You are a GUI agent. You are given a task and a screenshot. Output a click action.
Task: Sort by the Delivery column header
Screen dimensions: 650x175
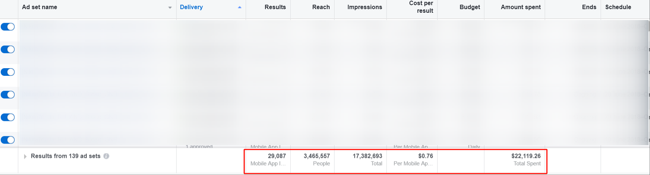pos(191,7)
